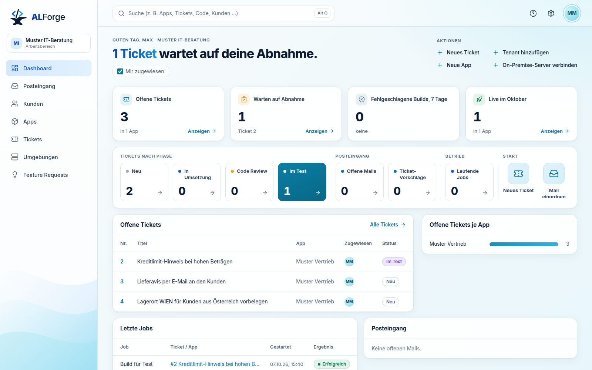The width and height of the screenshot is (592, 370).
Task: Open Feature Requests in the sidebar
Action: pyautogui.click(x=48, y=175)
